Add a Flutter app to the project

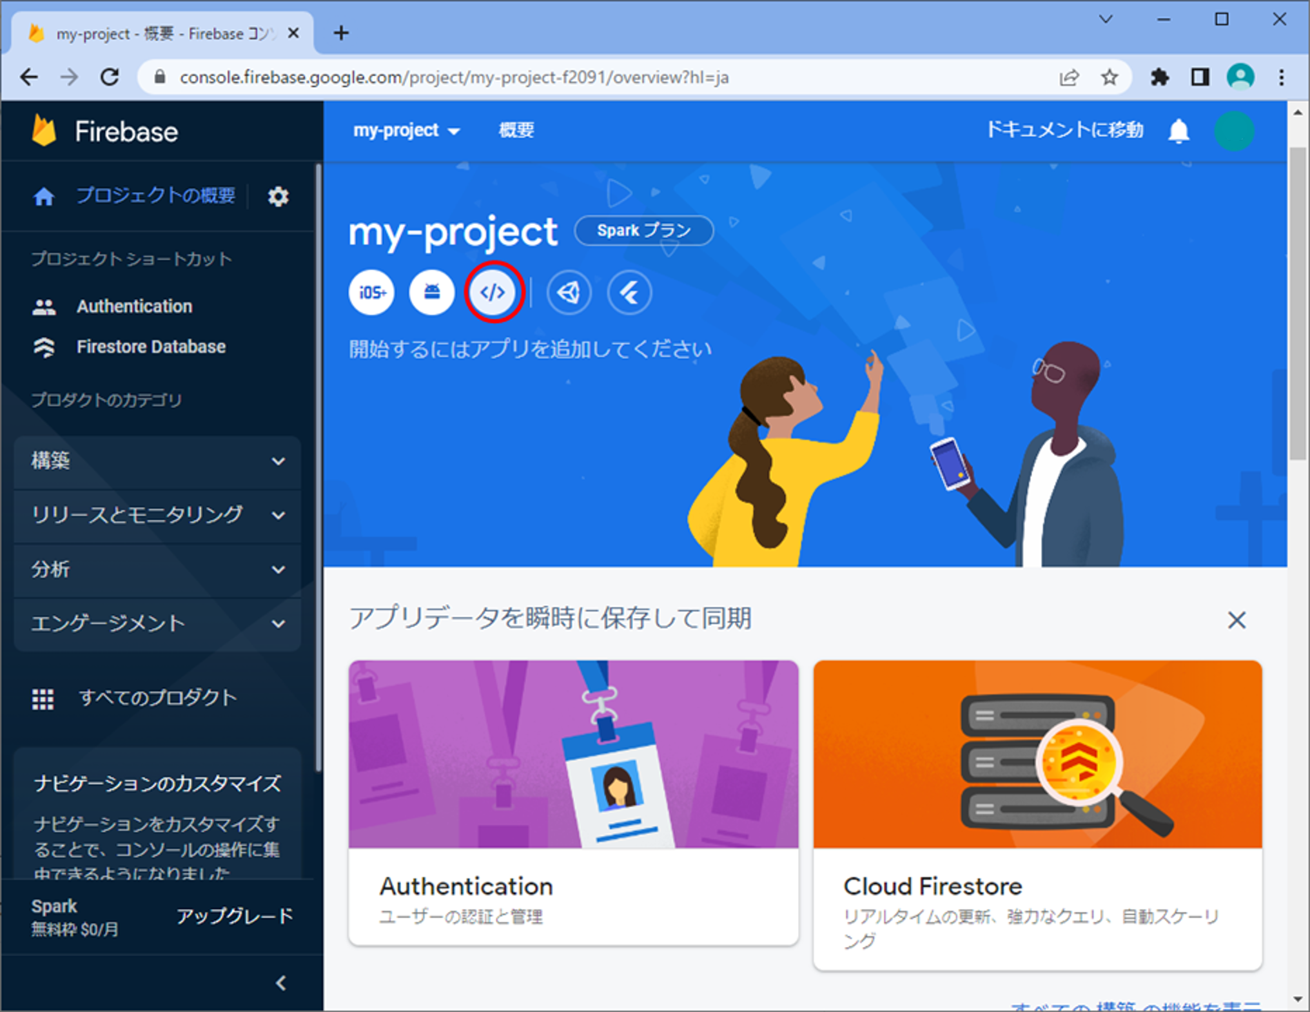point(630,293)
